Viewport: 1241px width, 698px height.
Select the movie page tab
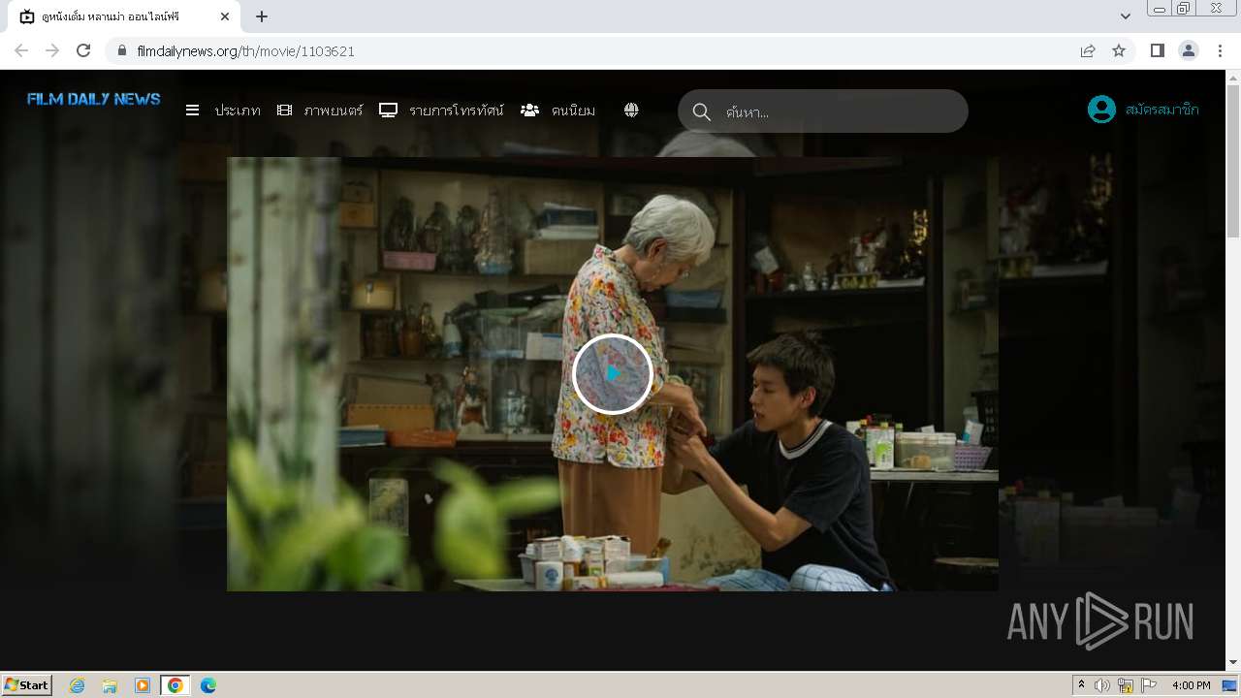pos(123,16)
